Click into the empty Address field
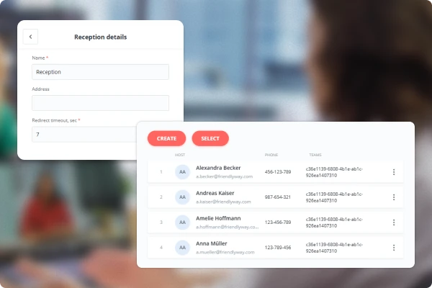432x288 pixels. click(x=100, y=103)
